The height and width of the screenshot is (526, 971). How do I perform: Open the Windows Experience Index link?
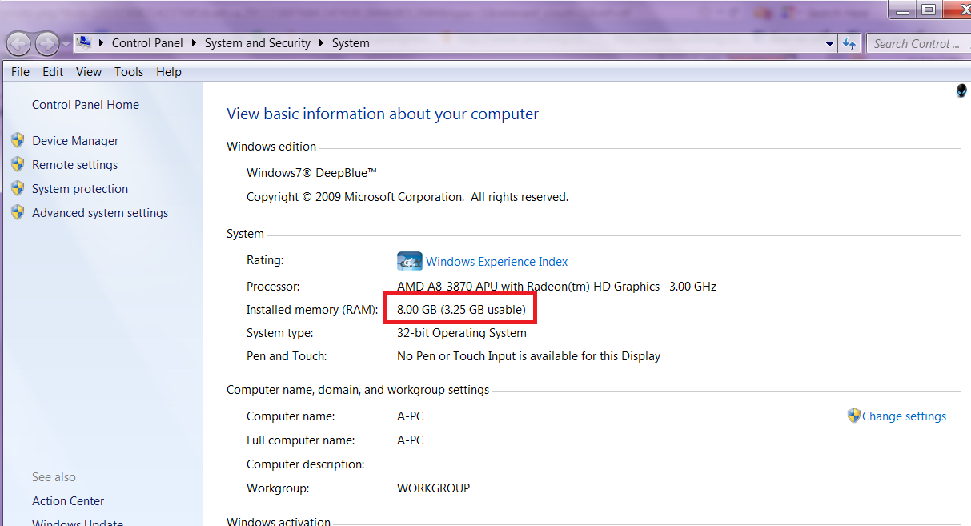(497, 262)
